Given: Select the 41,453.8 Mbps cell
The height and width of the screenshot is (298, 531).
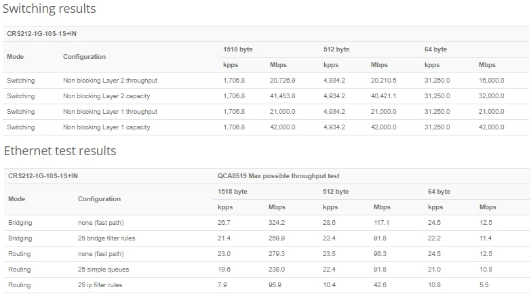Looking at the screenshot, I should (x=282, y=96).
